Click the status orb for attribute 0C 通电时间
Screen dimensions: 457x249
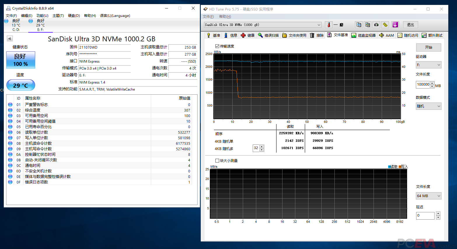click(10, 165)
